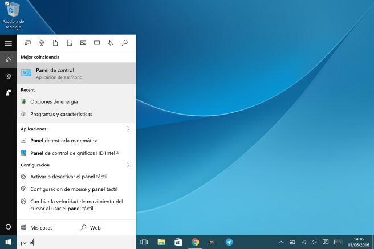The image size is (374, 249).
Task: Open Task View on taskbar
Action: [144, 242]
